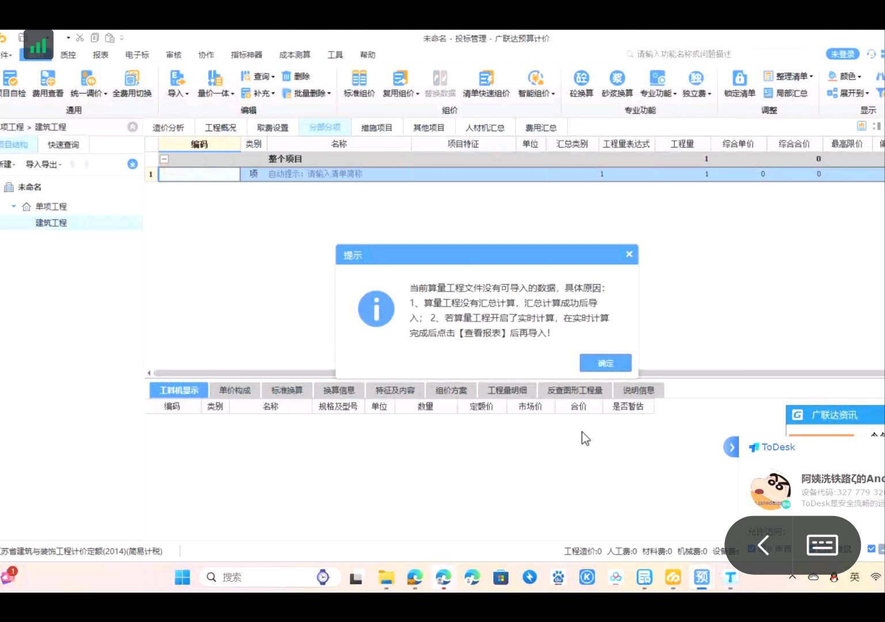Click the Windows Start button
Screen dimensions: 885x622
tap(183, 577)
